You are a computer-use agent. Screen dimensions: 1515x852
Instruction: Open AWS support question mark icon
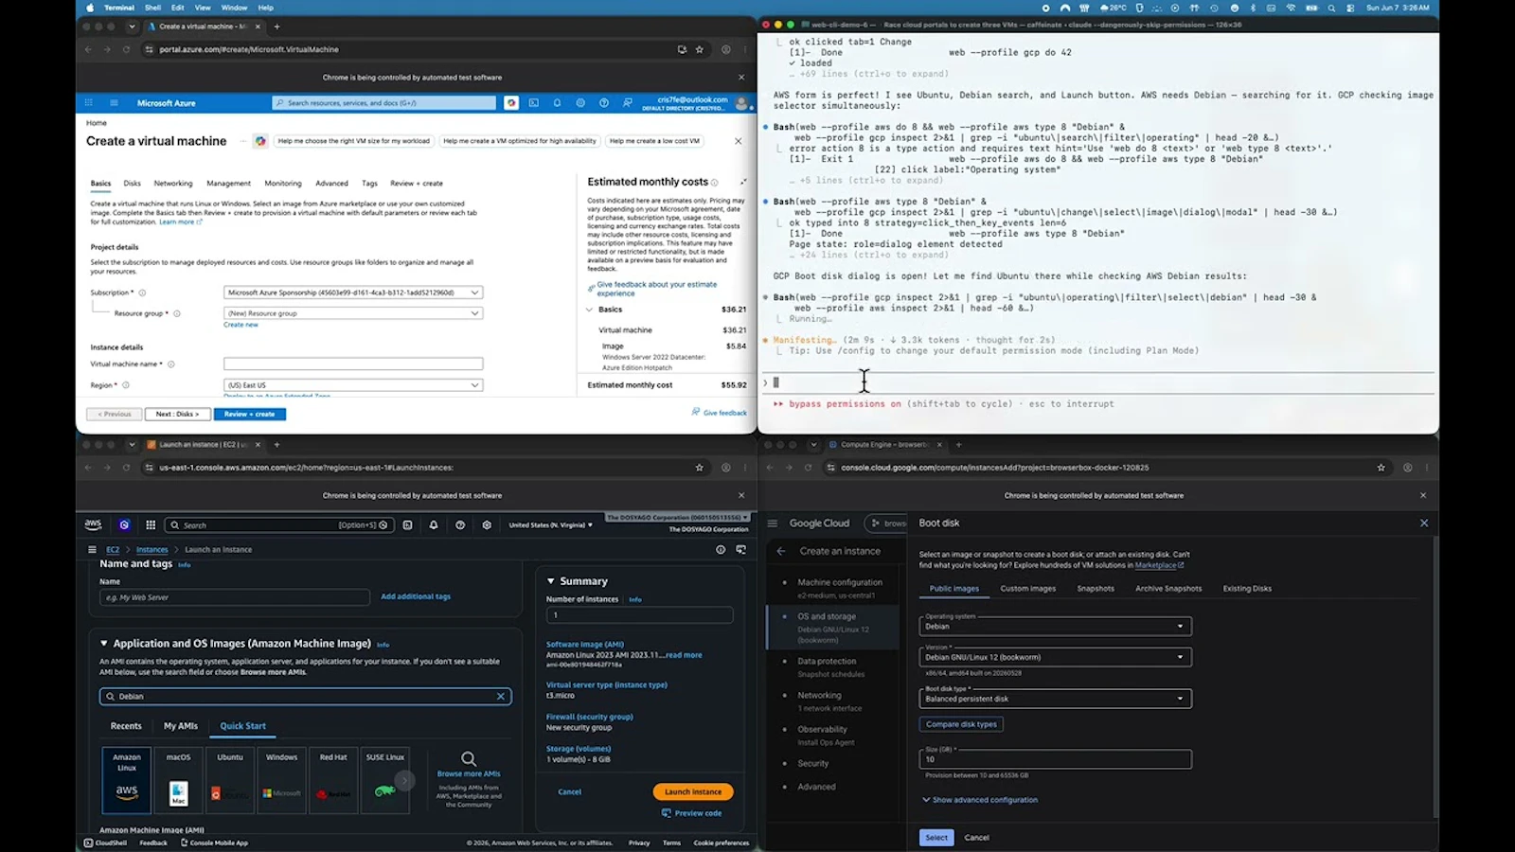coord(460,524)
